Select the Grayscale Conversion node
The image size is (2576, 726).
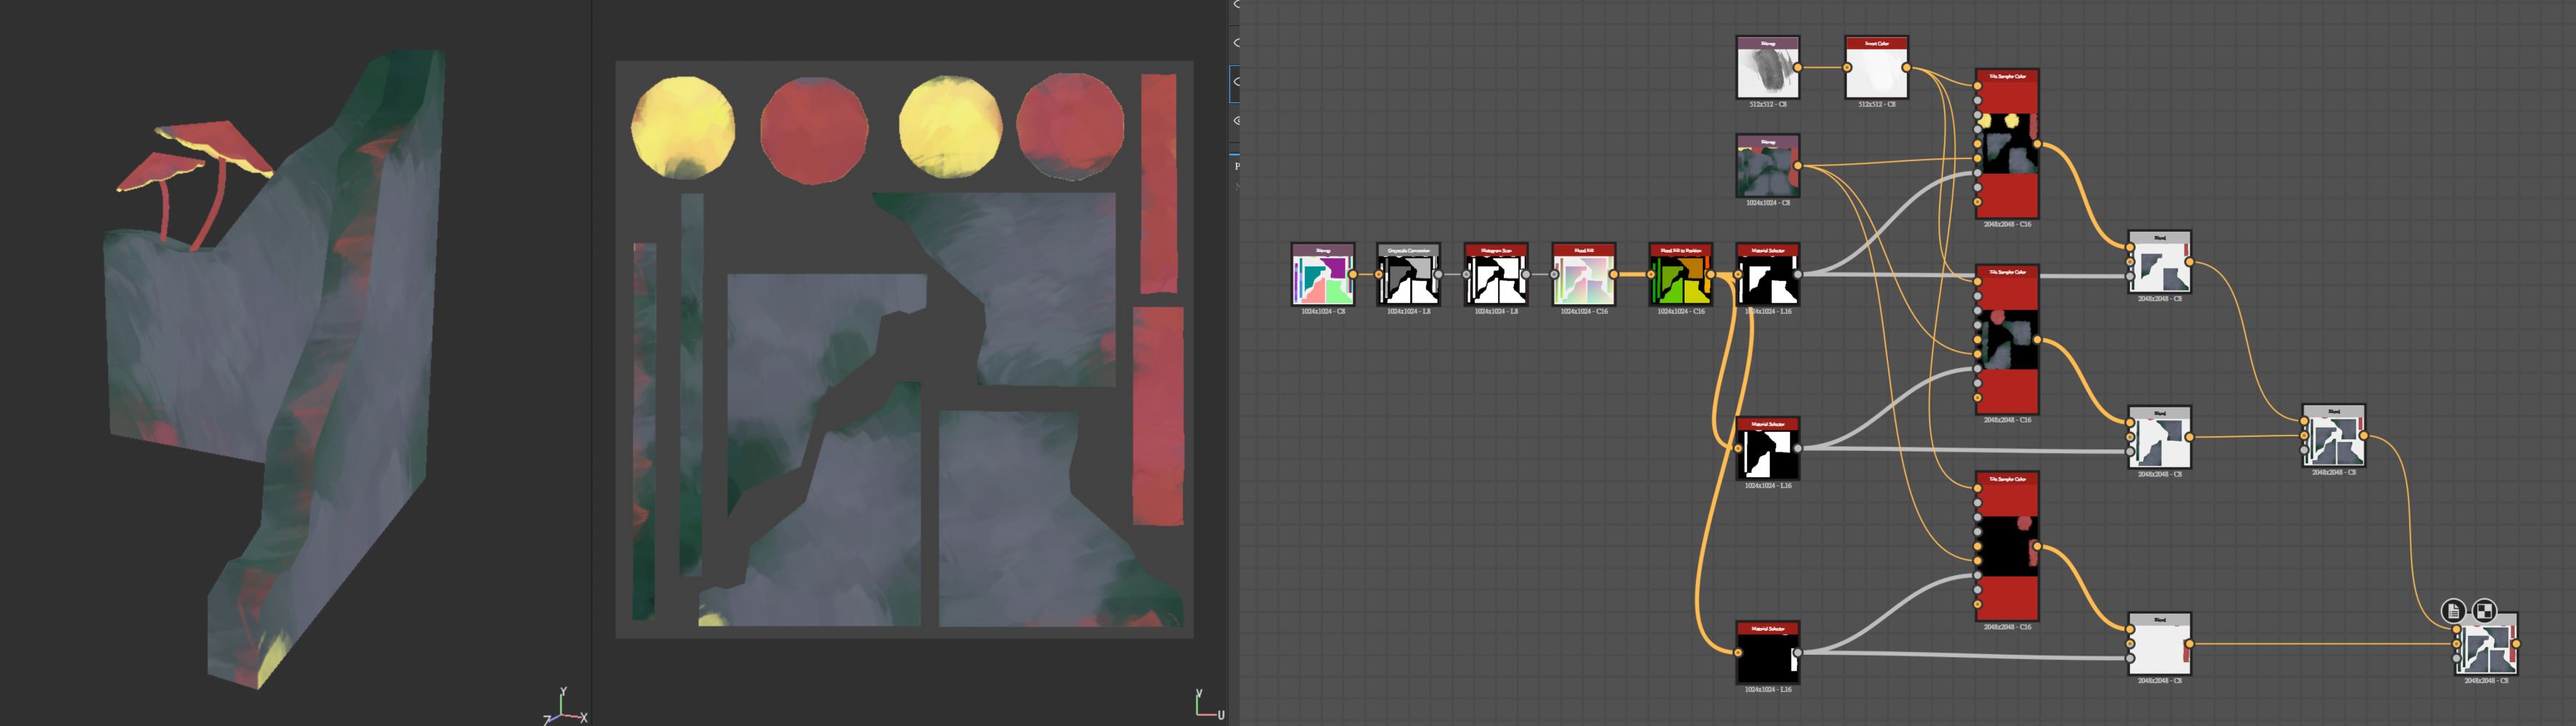coord(1408,274)
